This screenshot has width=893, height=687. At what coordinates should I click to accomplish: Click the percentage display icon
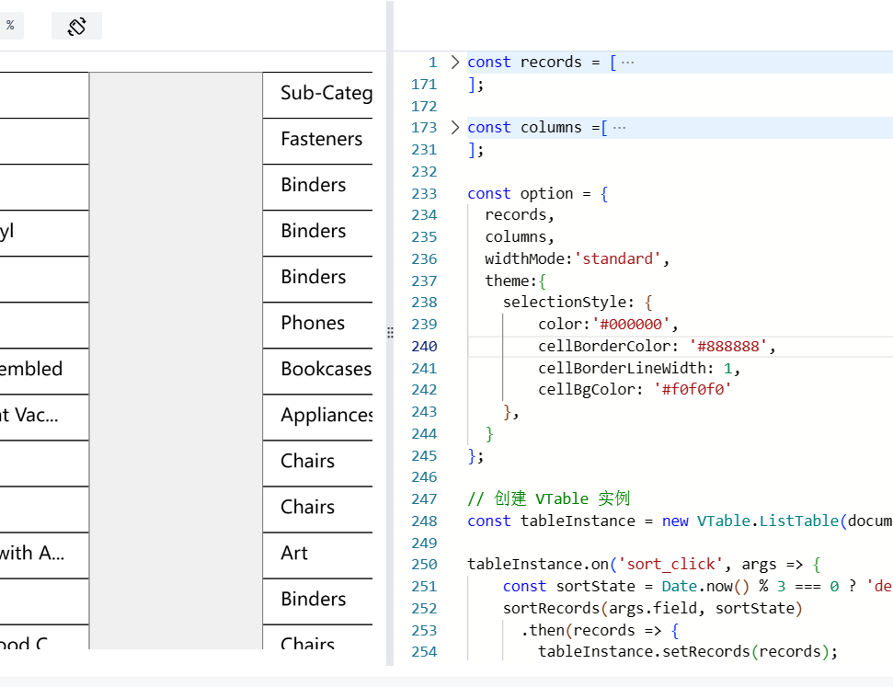[x=11, y=25]
